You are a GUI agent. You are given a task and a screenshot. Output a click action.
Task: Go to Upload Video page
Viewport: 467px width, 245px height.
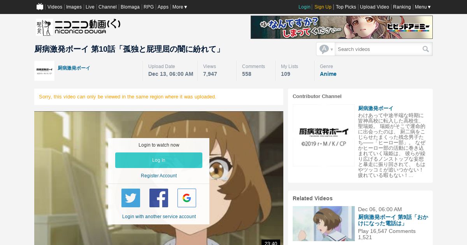374,7
